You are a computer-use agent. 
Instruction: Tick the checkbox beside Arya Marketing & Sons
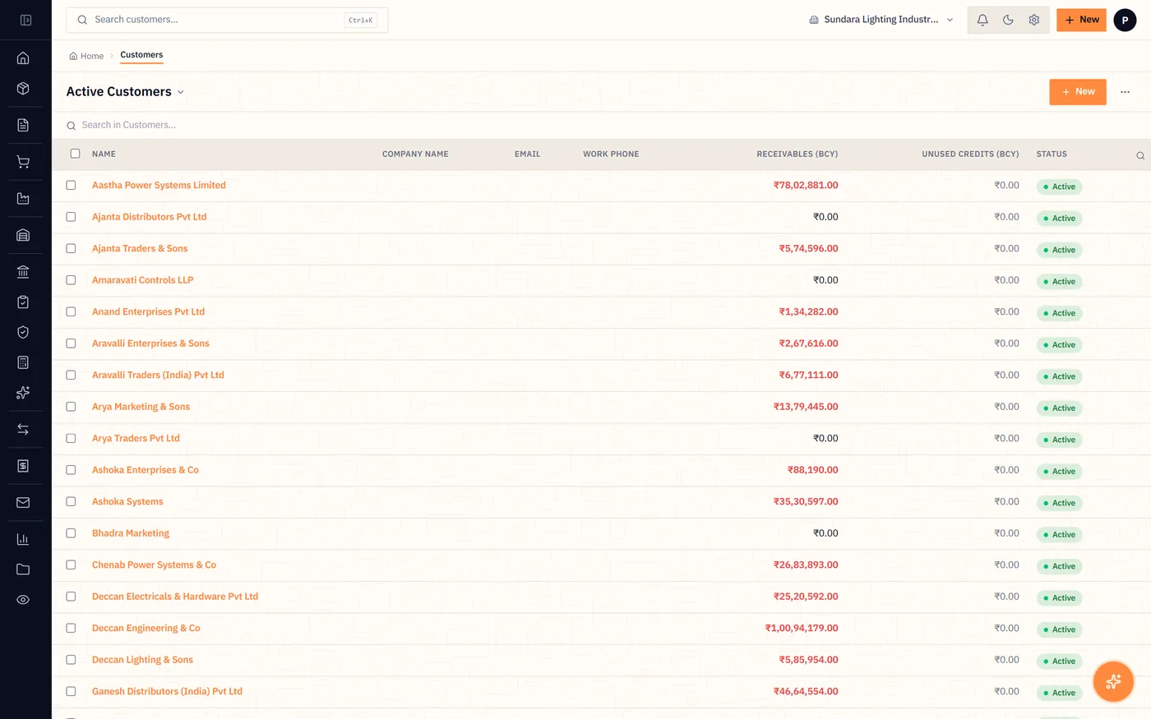(x=71, y=407)
